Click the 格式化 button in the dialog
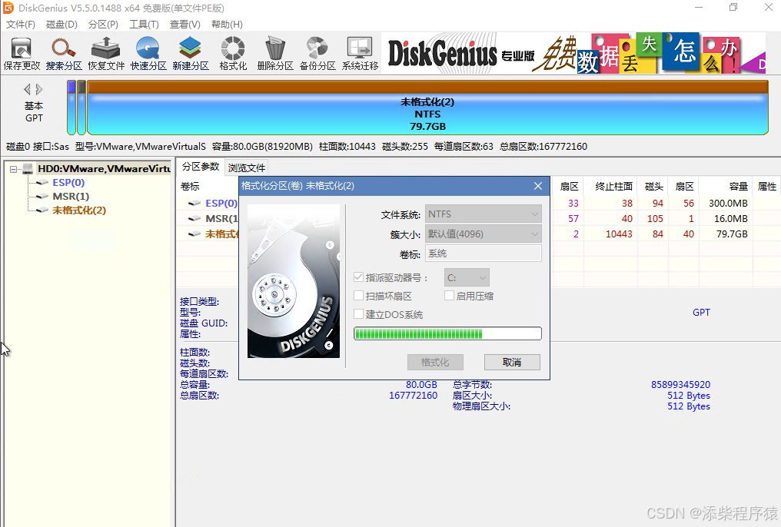 435,363
